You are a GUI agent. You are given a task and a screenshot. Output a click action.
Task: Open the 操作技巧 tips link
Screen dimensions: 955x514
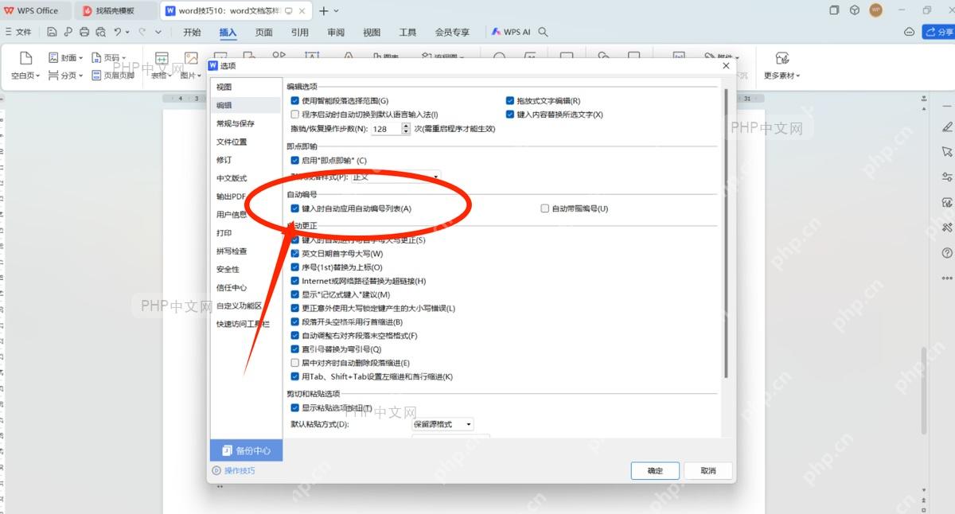click(x=234, y=471)
